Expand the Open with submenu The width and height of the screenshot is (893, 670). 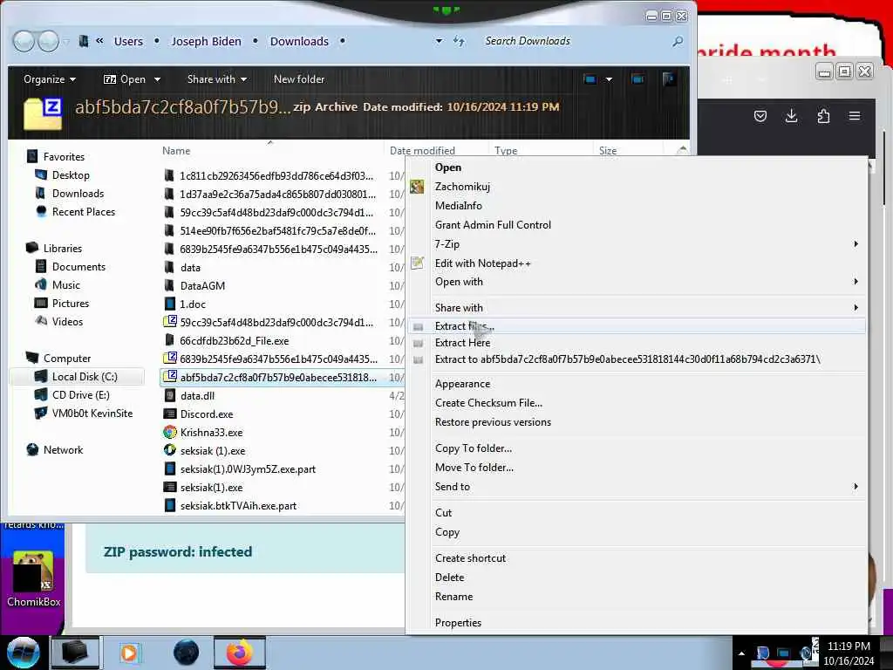pos(636,282)
